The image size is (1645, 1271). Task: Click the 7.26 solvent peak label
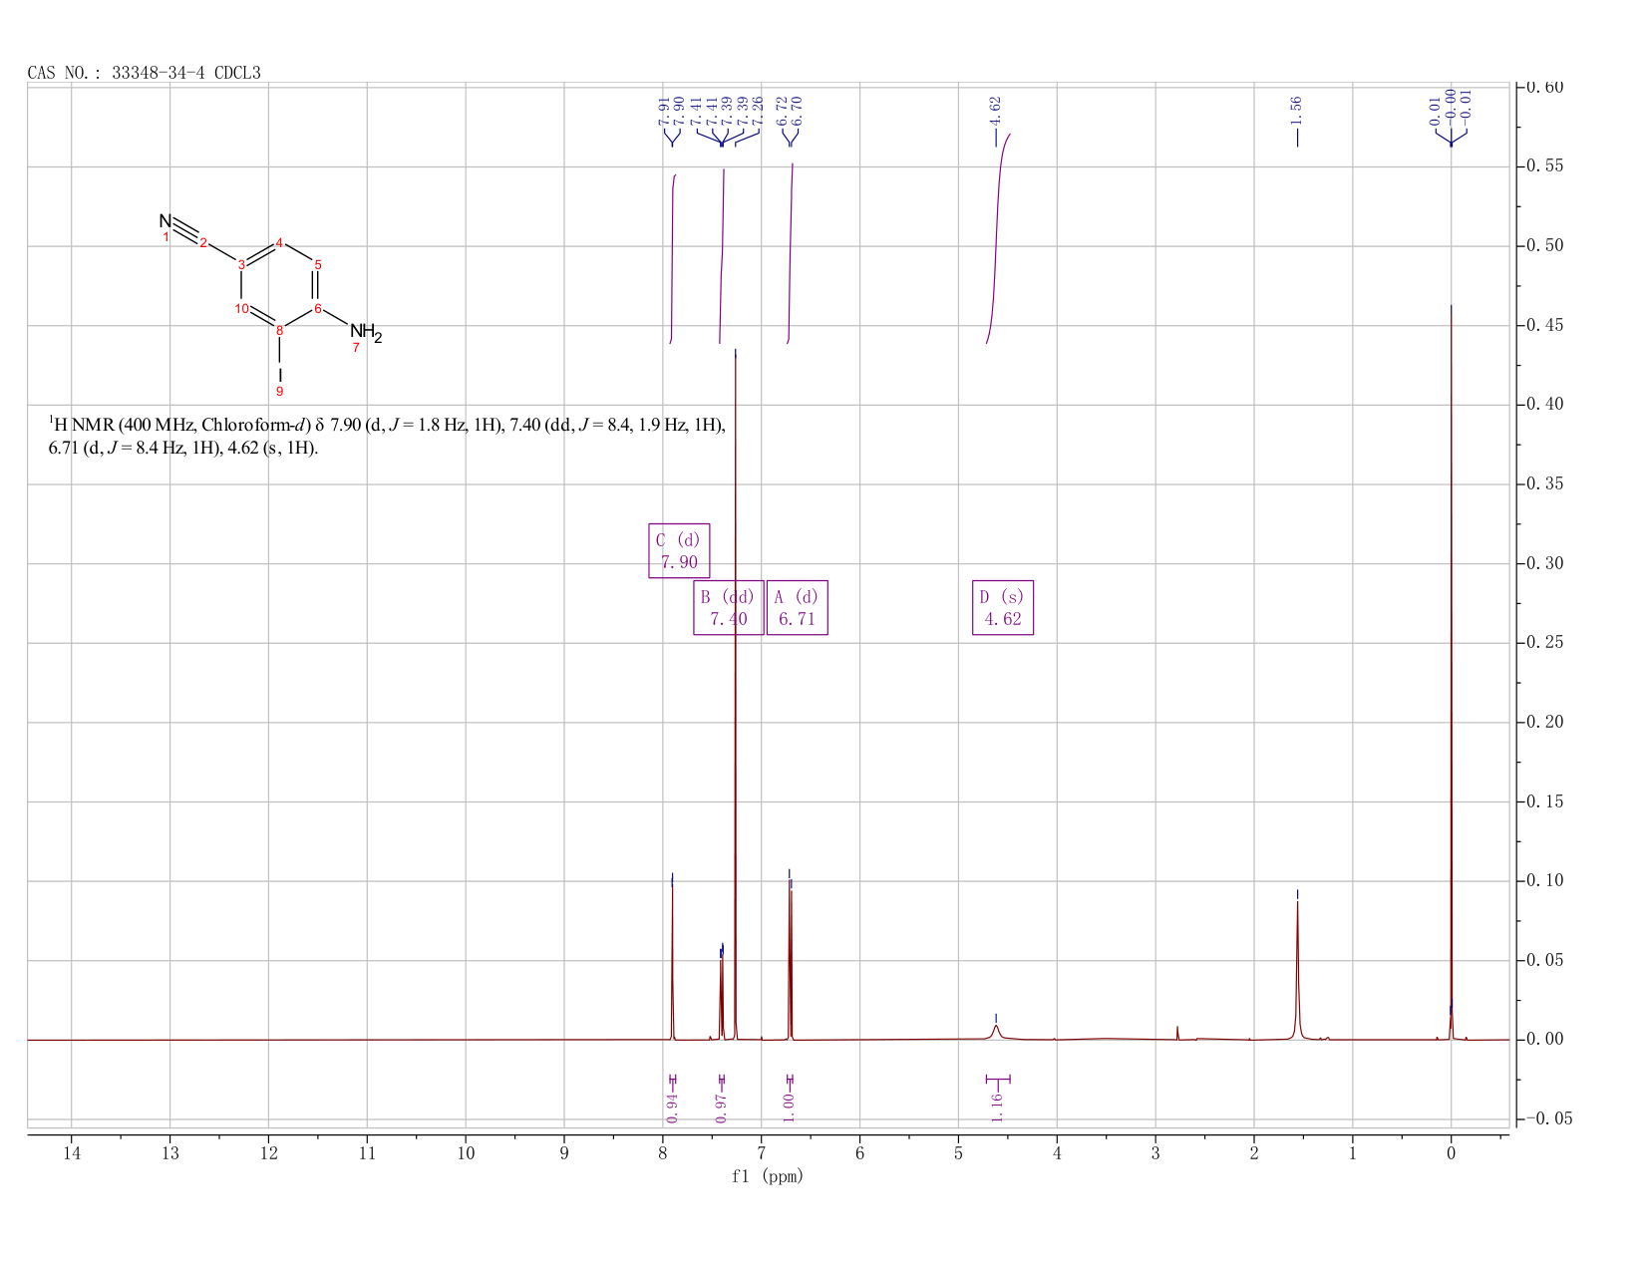tap(757, 111)
